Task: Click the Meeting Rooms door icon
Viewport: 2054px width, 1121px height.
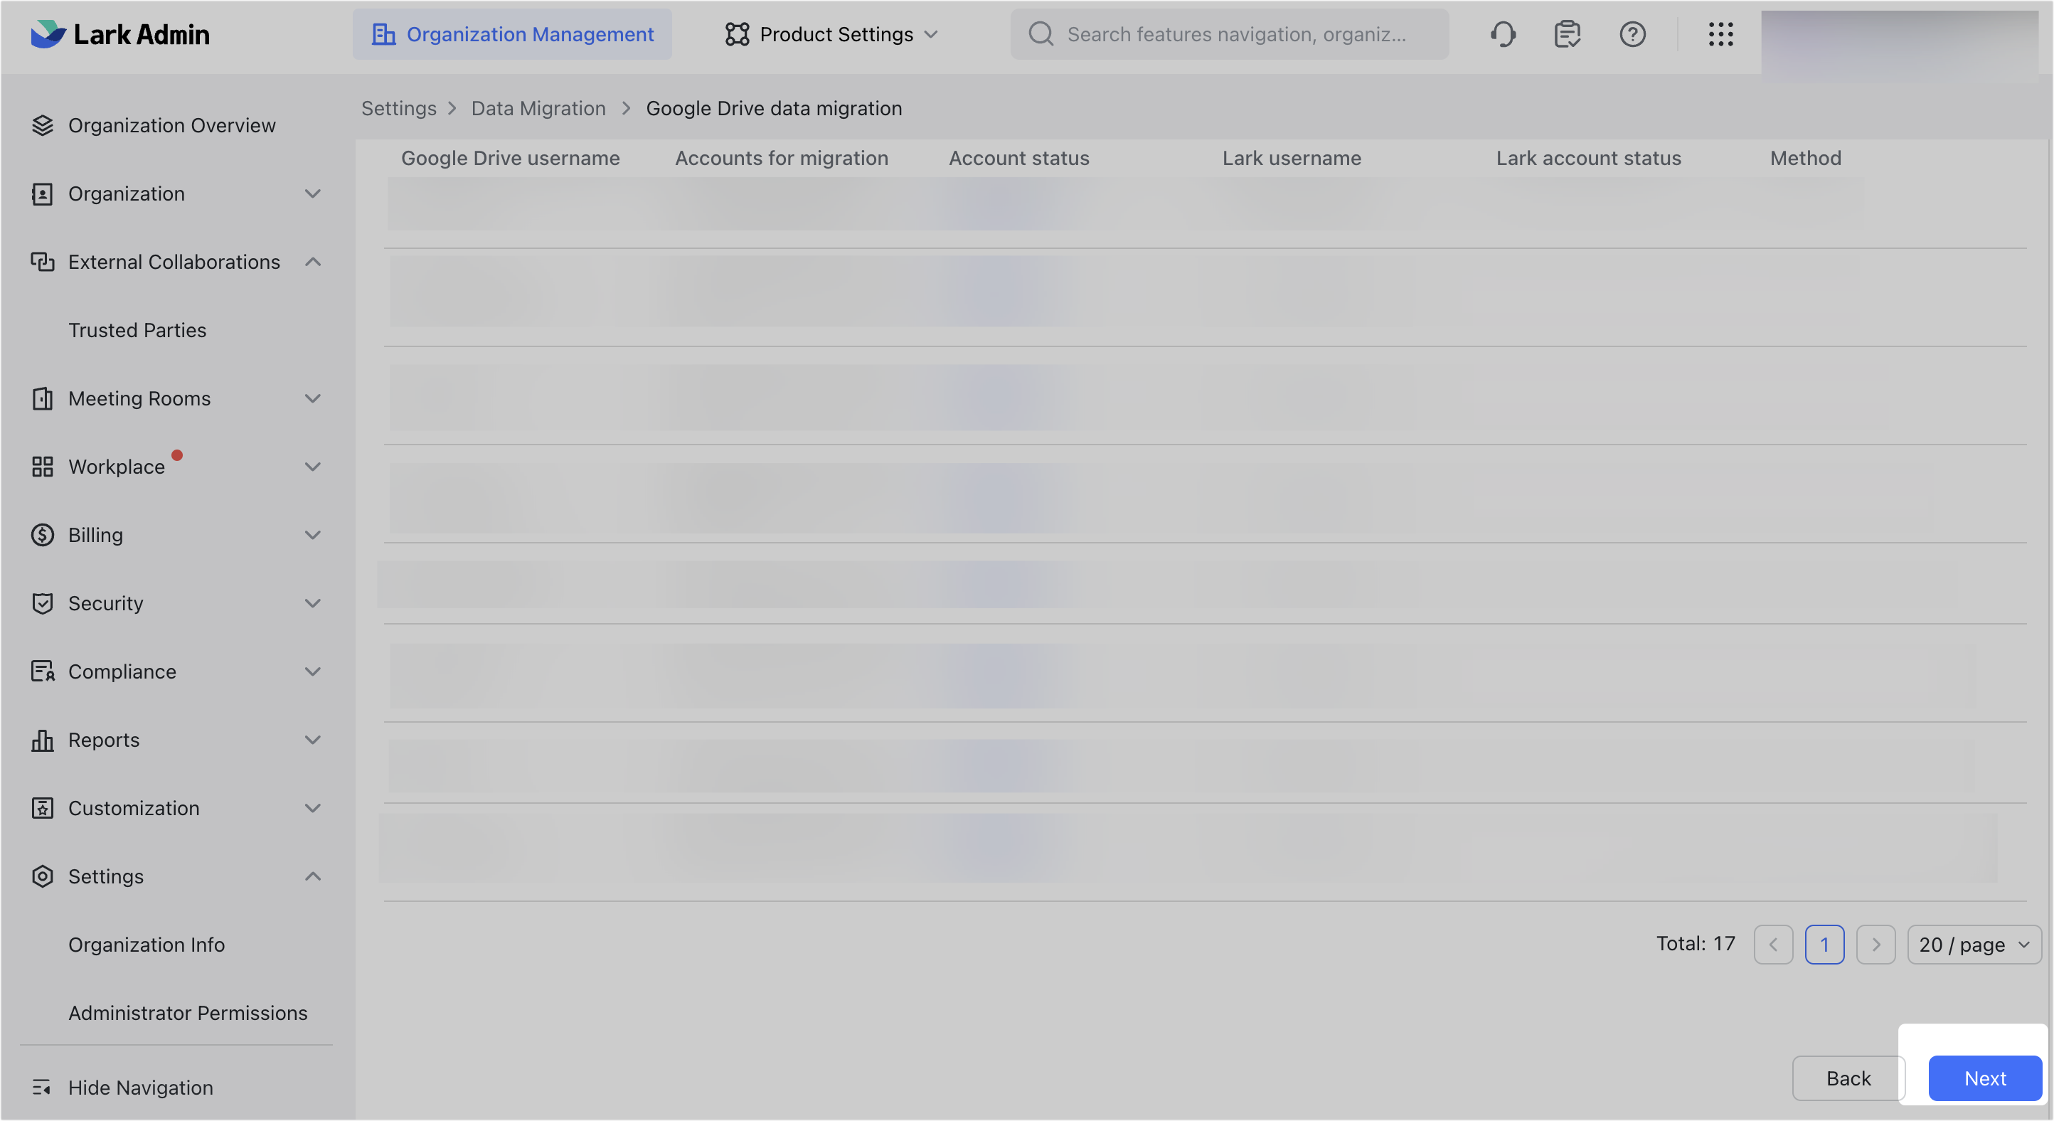Action: (42, 398)
